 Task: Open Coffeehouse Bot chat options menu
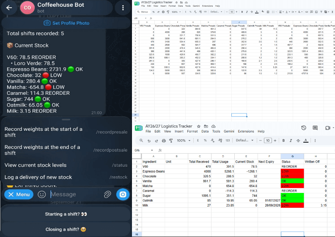tap(123, 8)
